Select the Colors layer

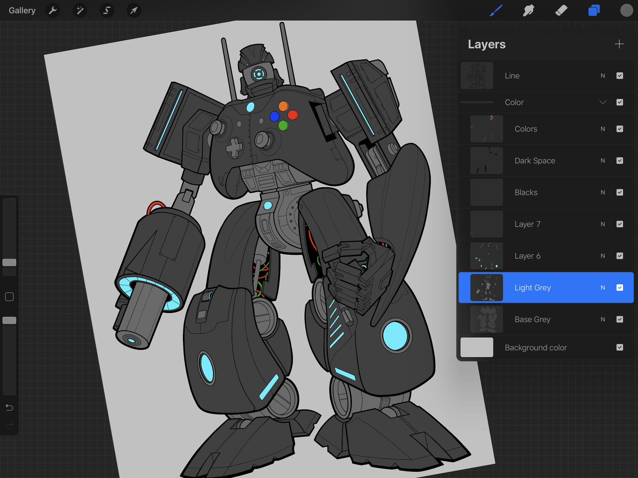tap(546, 129)
